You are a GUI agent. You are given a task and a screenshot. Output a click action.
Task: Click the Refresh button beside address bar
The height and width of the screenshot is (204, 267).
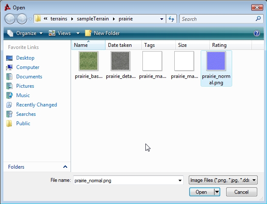[171, 19]
